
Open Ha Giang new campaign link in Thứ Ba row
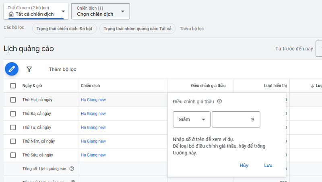(93, 114)
